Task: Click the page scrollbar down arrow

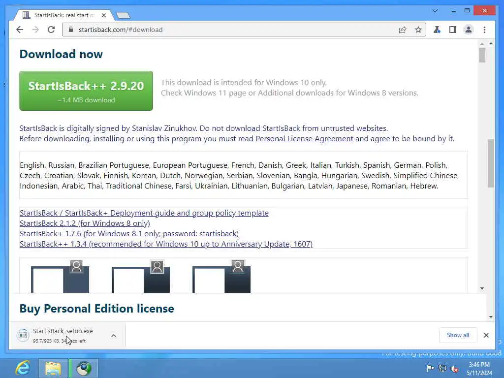Action: pyautogui.click(x=491, y=316)
